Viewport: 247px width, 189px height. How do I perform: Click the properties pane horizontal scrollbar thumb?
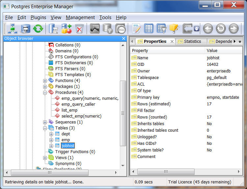(x=166, y=172)
